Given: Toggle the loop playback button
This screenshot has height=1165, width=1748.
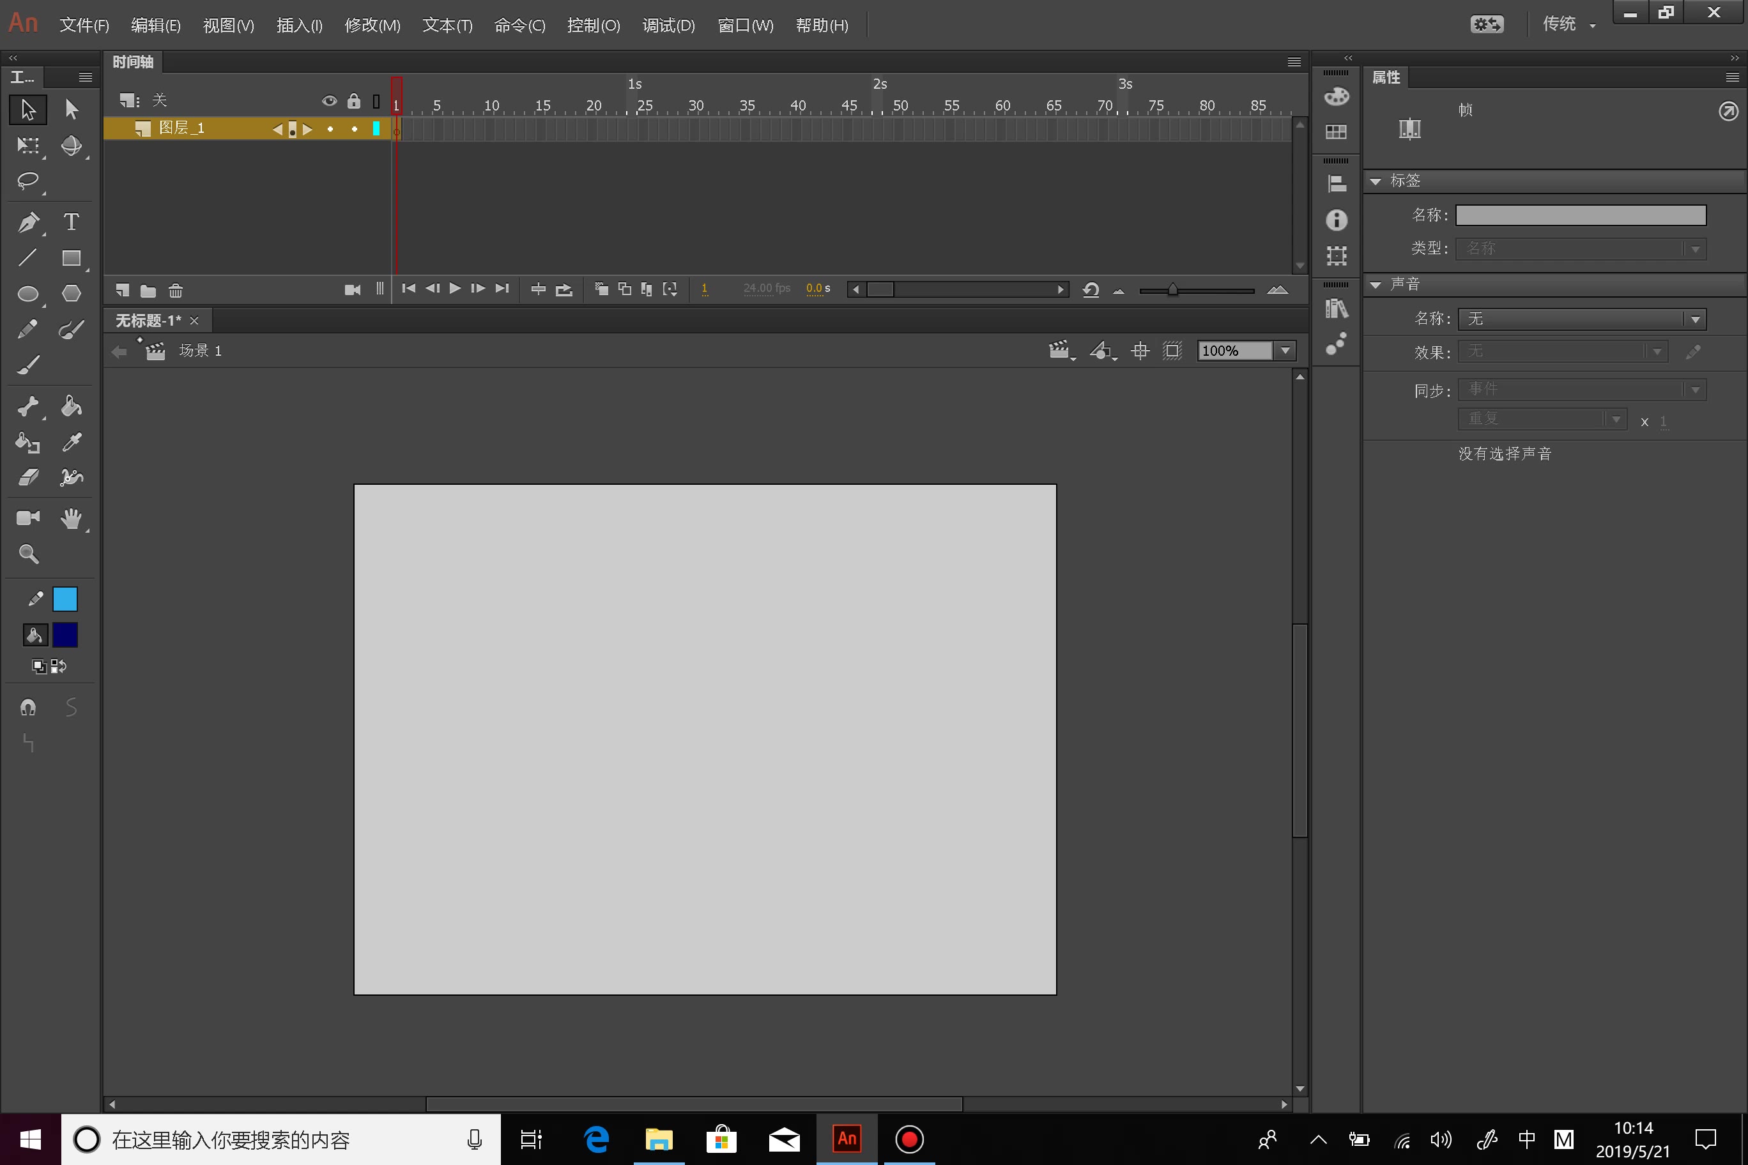Looking at the screenshot, I should [x=564, y=290].
